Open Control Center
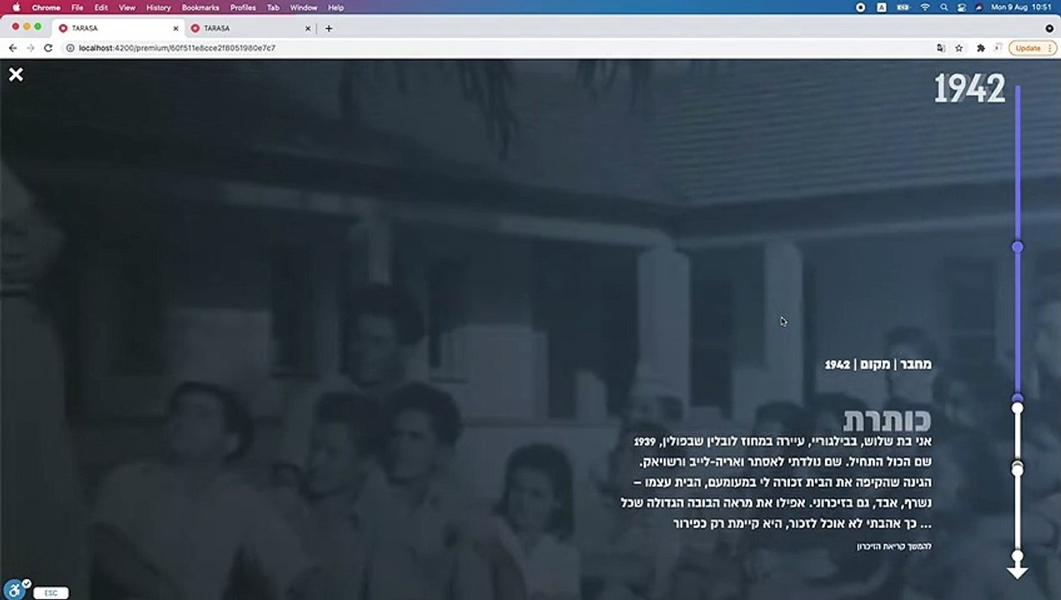Screen dimensions: 1061x600 962,7
